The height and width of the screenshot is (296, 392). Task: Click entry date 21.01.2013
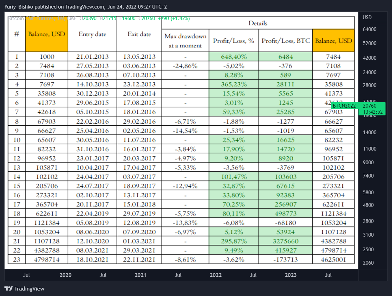tap(92, 57)
